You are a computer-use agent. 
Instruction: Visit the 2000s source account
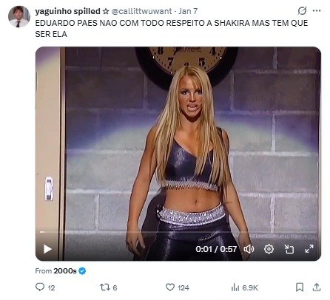[65, 271]
